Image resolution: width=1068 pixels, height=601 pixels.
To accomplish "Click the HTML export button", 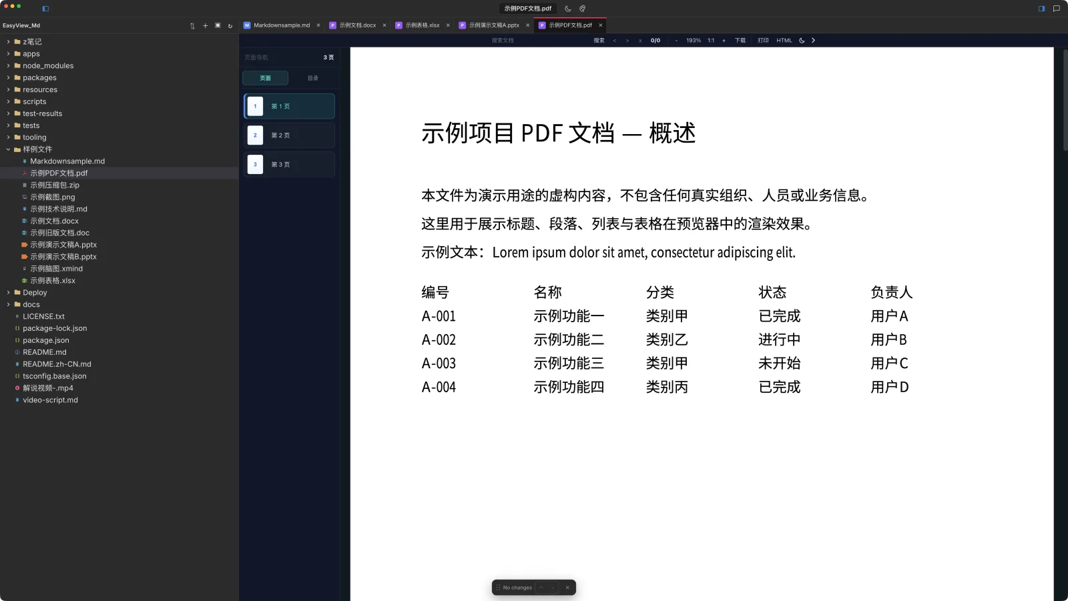I will click(784, 41).
